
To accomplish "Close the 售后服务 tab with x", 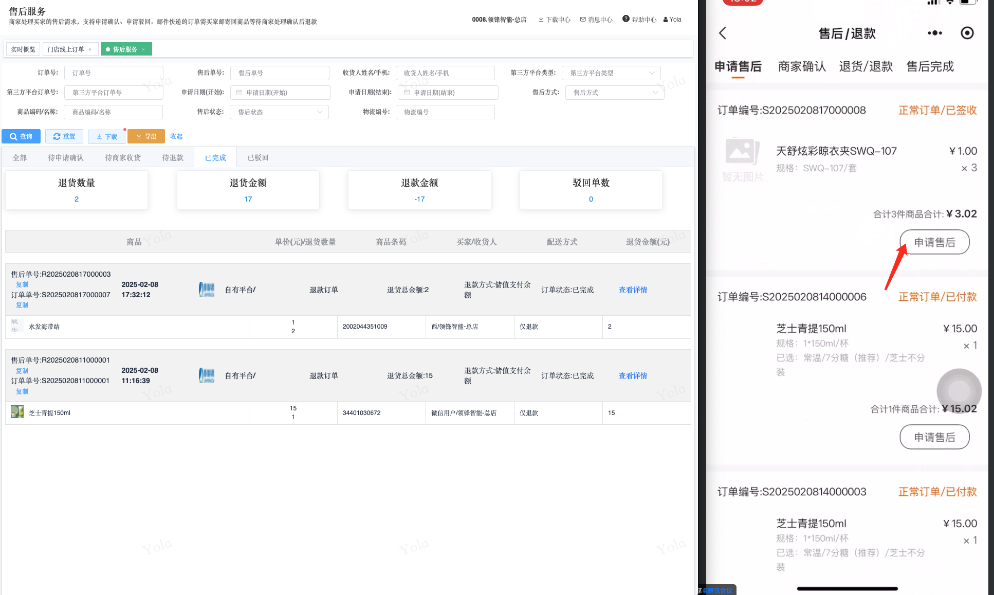I will (x=143, y=49).
